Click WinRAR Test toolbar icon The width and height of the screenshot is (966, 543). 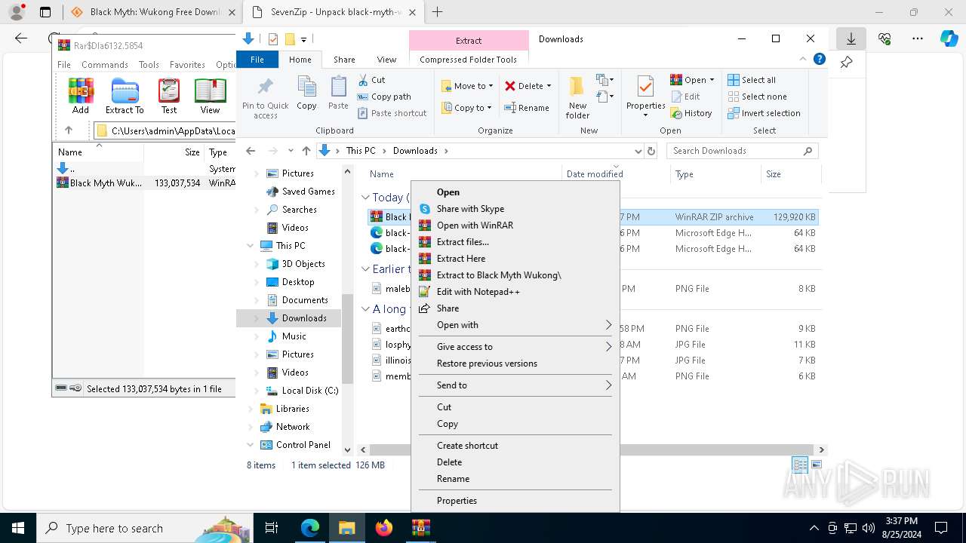(x=169, y=96)
